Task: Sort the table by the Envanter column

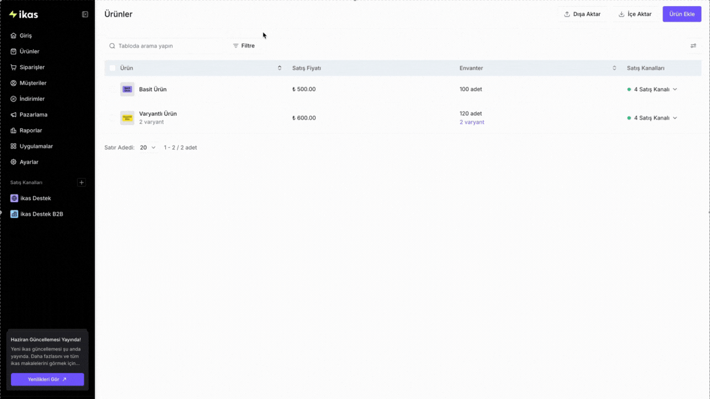Action: click(614, 68)
